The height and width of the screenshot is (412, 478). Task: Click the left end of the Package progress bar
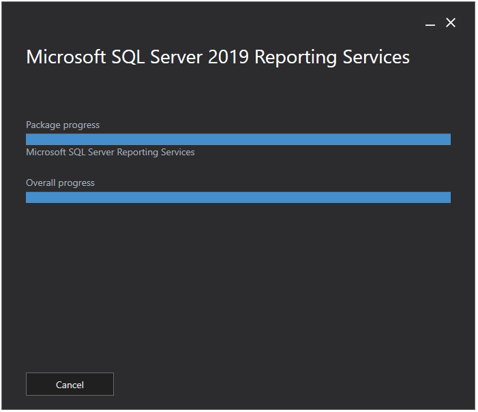pos(31,140)
